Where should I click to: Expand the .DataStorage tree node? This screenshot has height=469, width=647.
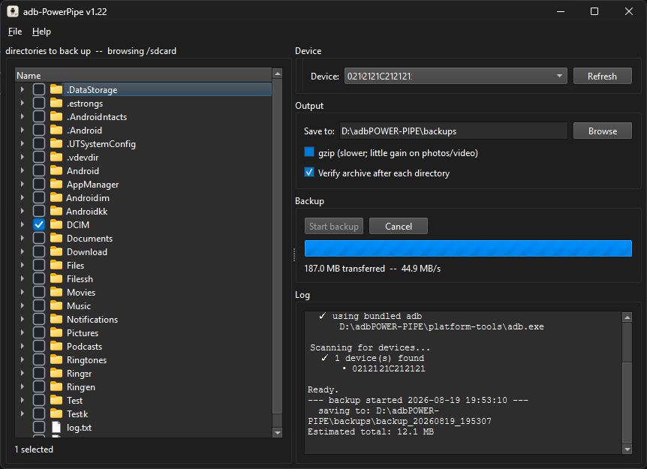point(23,89)
